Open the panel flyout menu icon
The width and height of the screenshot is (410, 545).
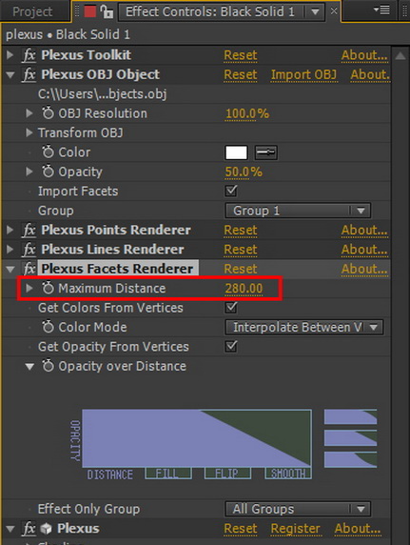[x=381, y=10]
